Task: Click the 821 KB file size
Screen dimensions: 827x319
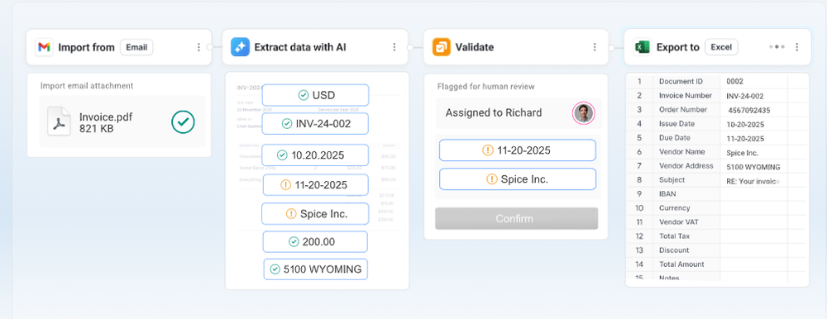Action: coord(96,129)
